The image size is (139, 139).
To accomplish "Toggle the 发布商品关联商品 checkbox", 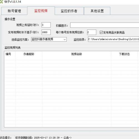I will tap(101, 33).
